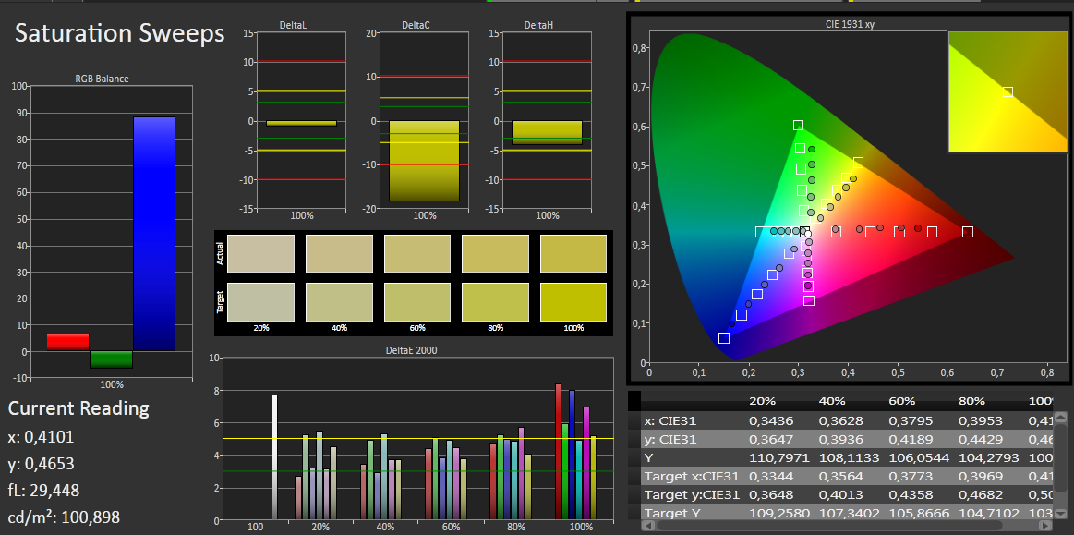The height and width of the screenshot is (535, 1074).
Task: Click table cell value 0,3436
Action: click(770, 420)
